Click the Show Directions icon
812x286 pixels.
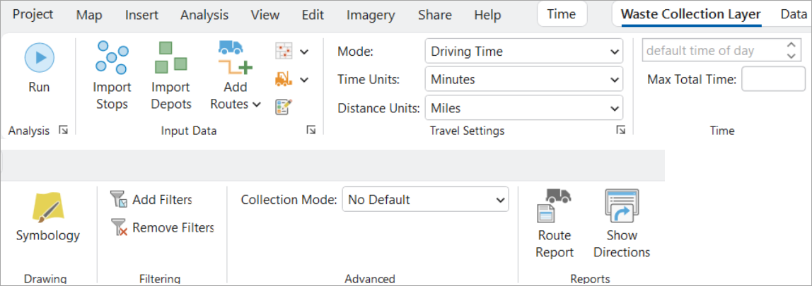(622, 206)
